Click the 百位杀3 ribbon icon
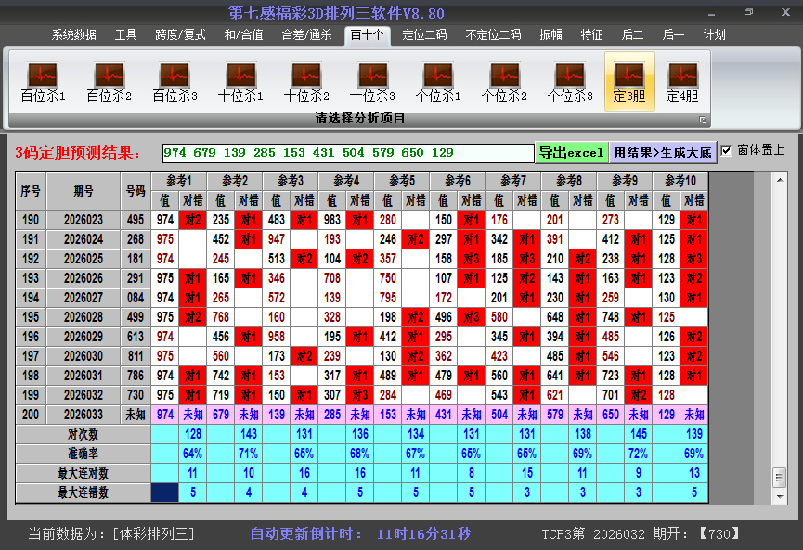Image resolution: width=803 pixels, height=550 pixels. point(175,82)
